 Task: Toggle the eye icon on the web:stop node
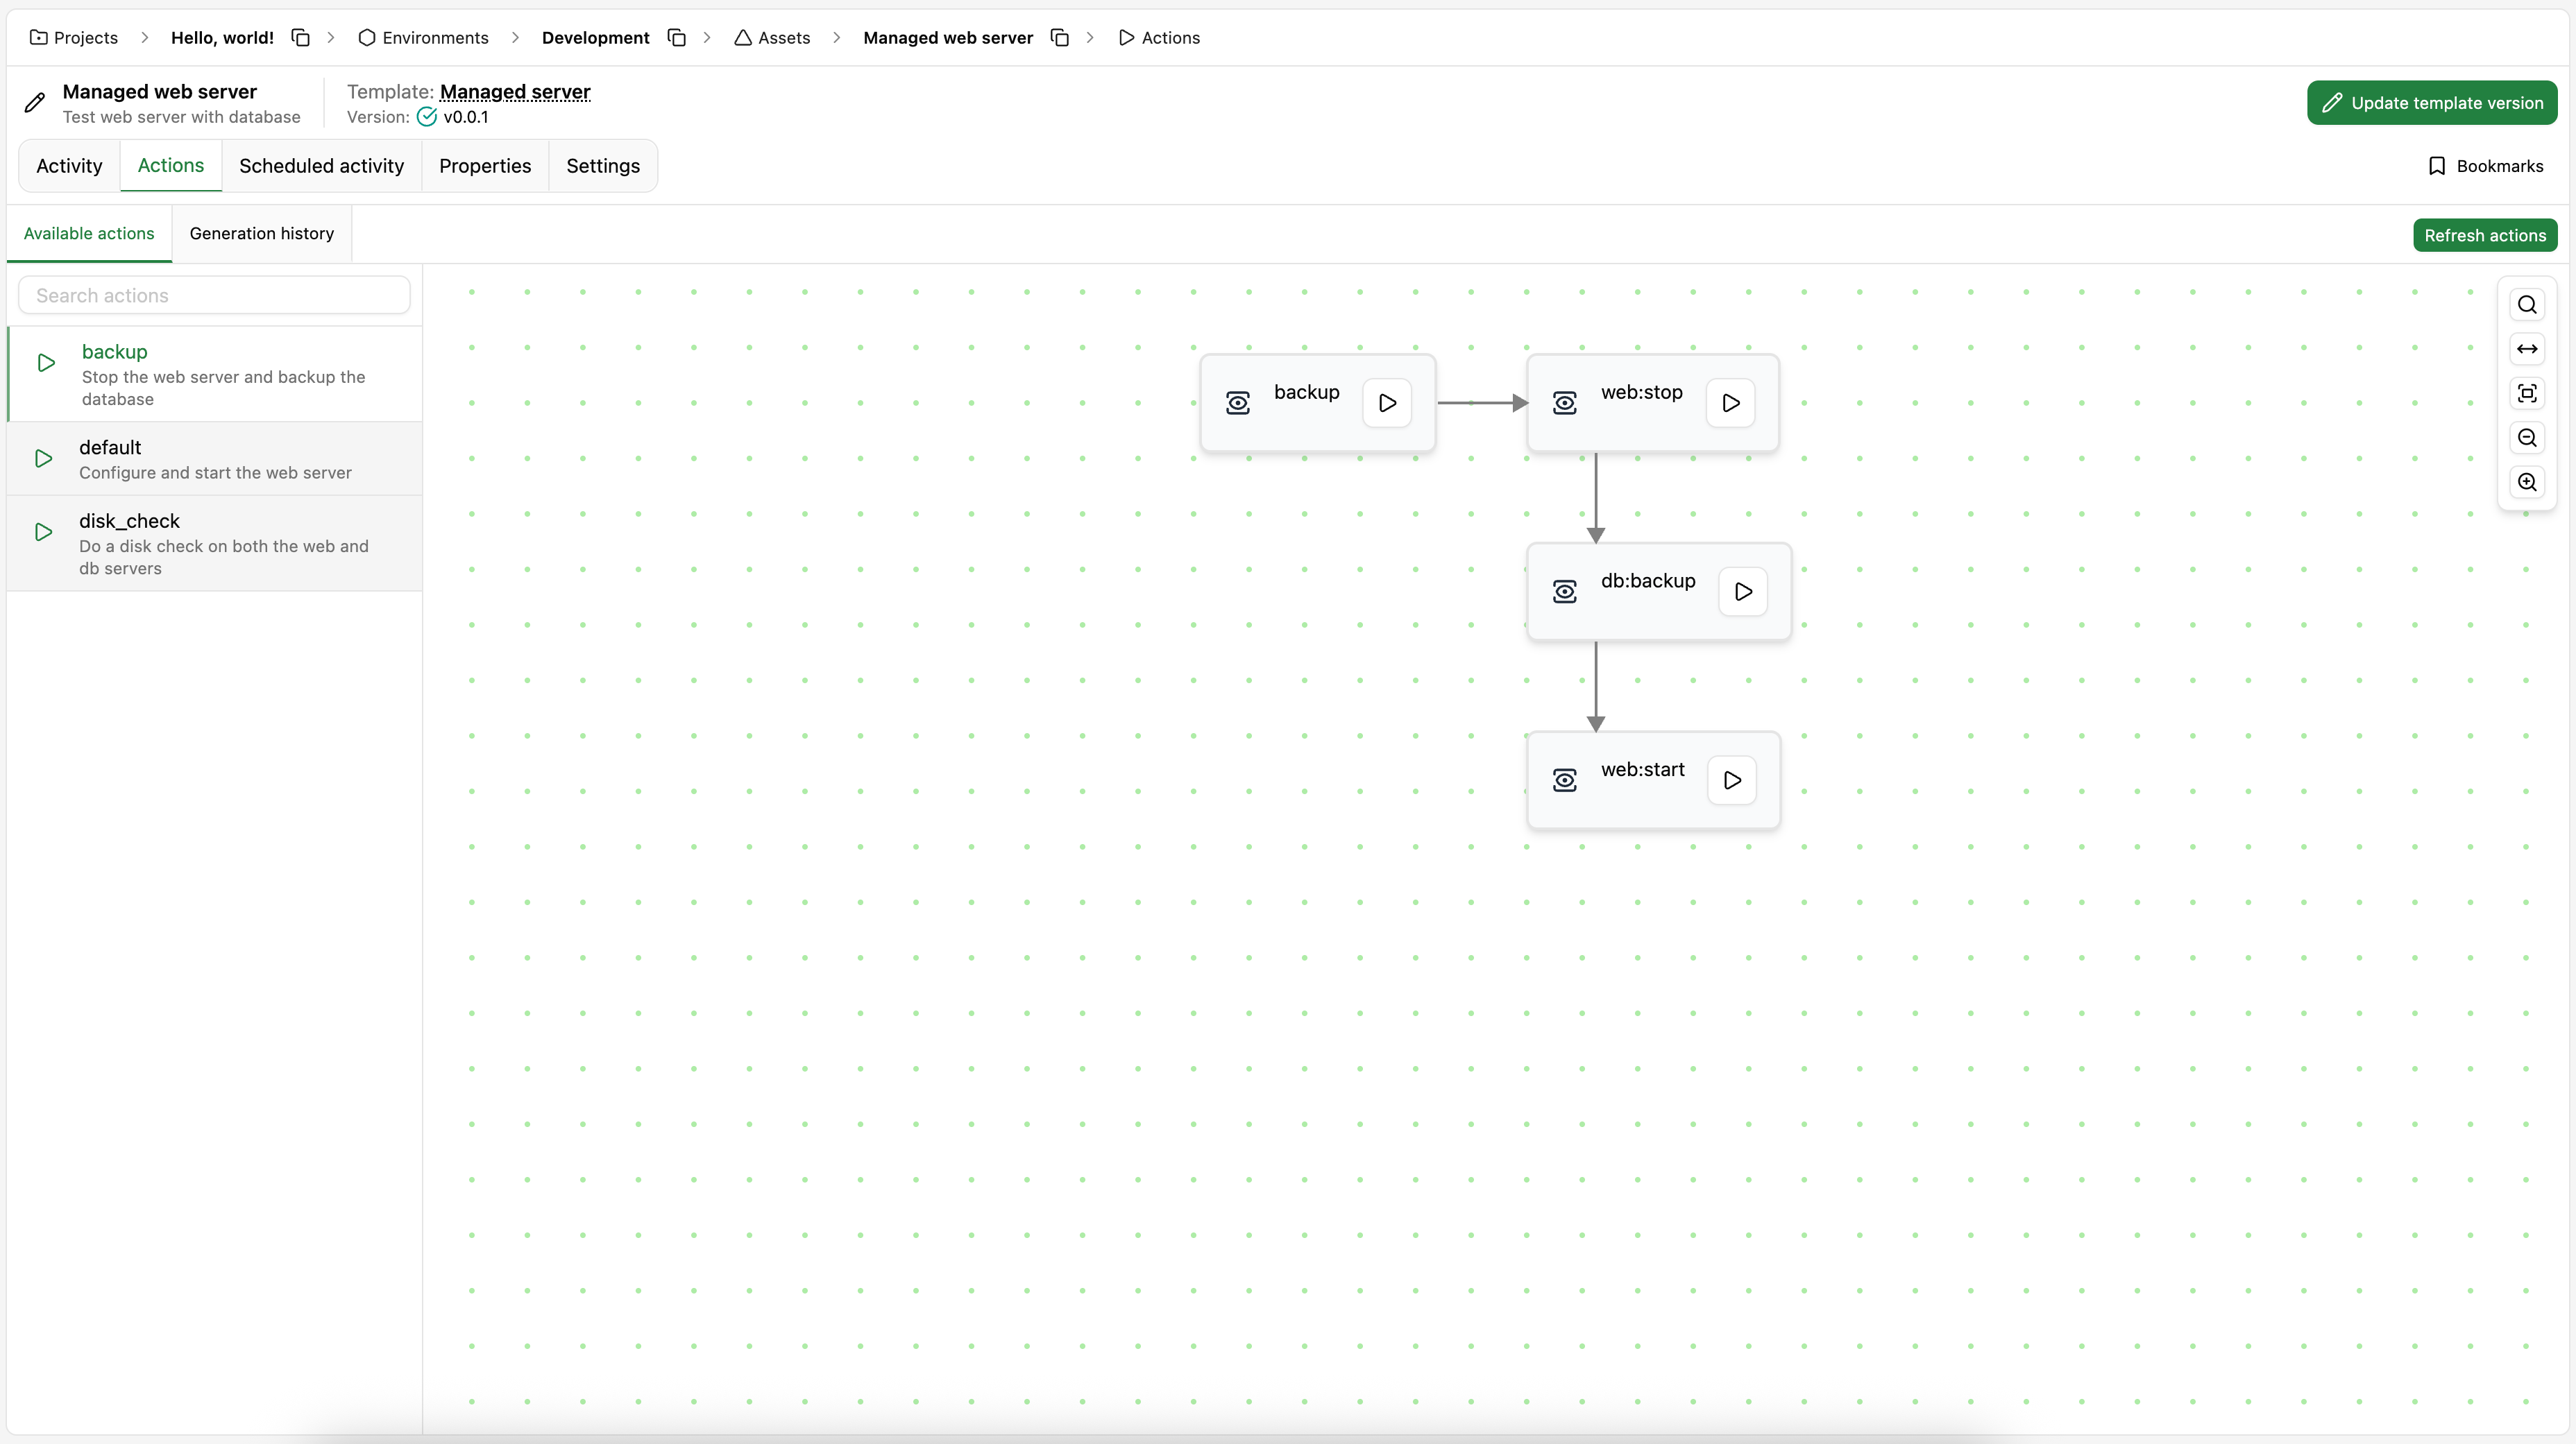[x=1565, y=403]
